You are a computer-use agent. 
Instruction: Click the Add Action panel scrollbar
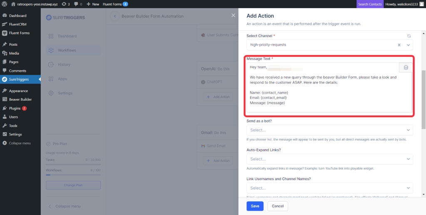click(424, 100)
